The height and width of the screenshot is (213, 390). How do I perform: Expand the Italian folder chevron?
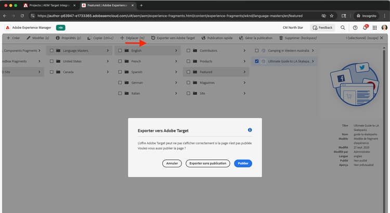[x=176, y=93]
